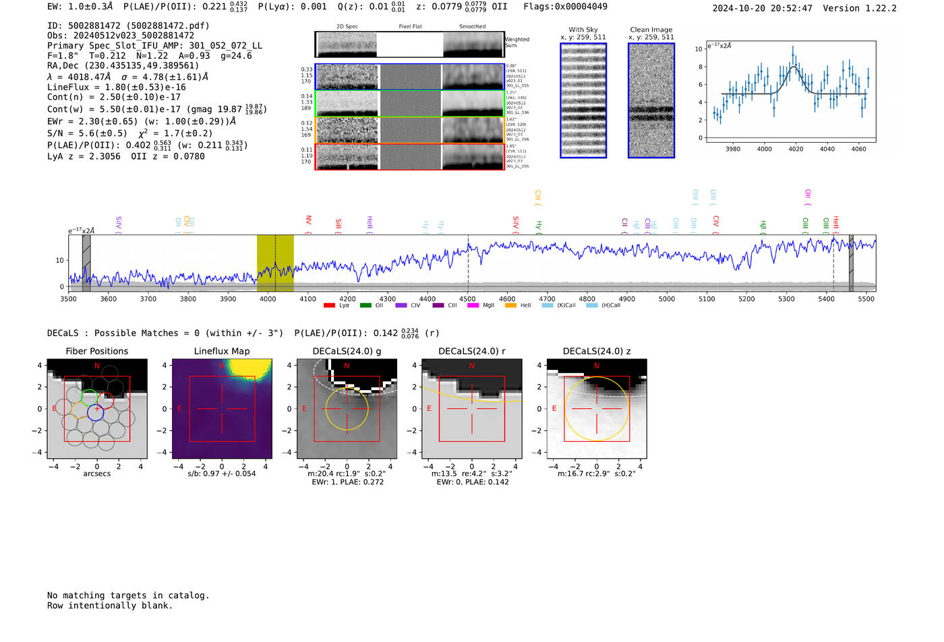Image resolution: width=944 pixels, height=642 pixels.
Task: Click the green OII legend swatch
Action: 365,306
